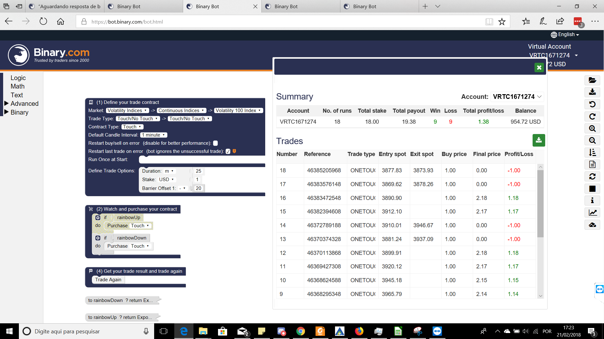The width and height of the screenshot is (604, 339).
Task: Download the Trades table as CSV
Action: 539,140
